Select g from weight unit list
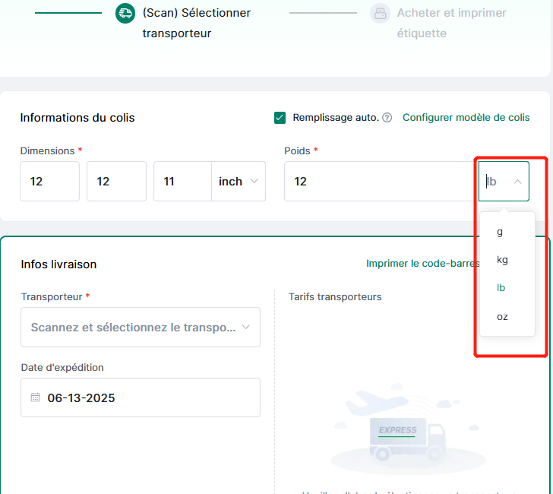This screenshot has height=494, width=553. coord(500,232)
